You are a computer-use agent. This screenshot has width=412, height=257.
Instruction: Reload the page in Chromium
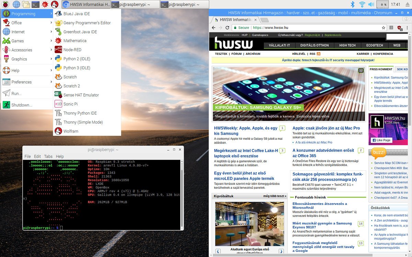227,28
